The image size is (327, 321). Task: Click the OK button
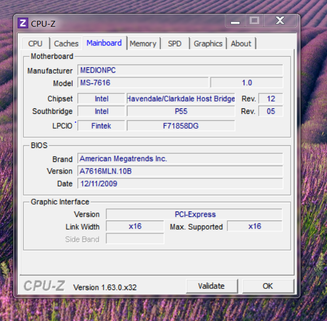coord(268,286)
